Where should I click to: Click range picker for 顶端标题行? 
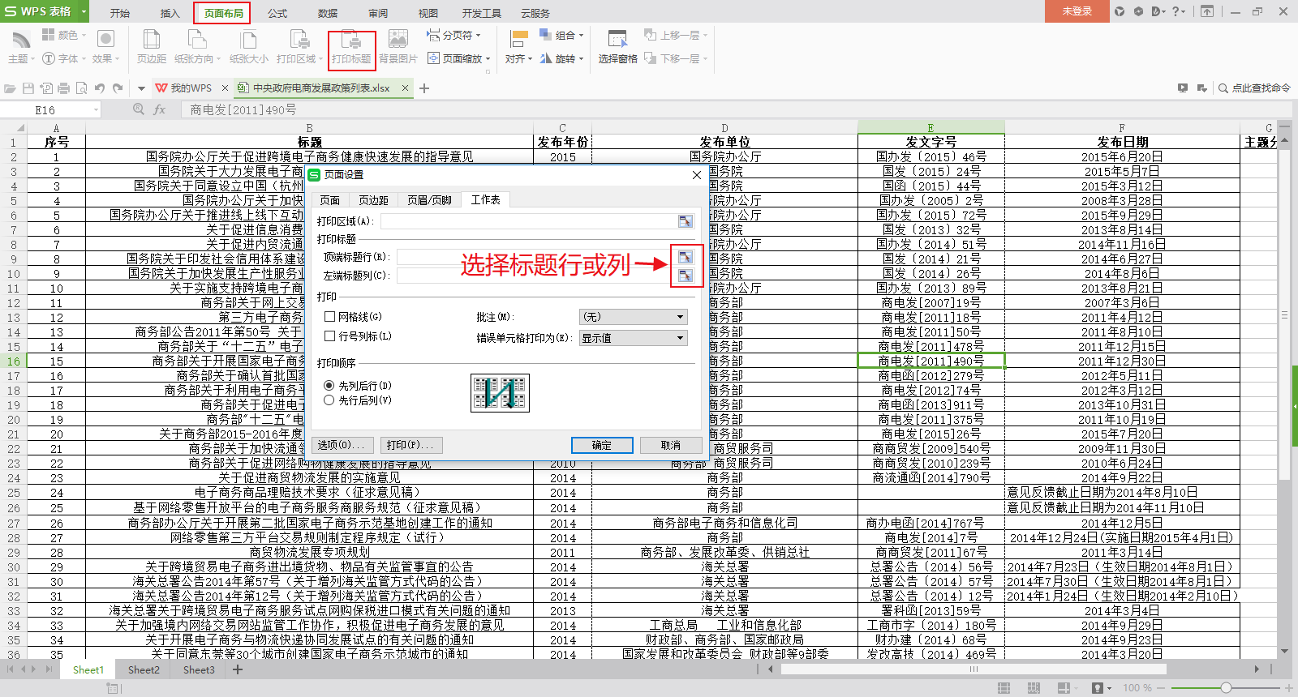pos(686,257)
